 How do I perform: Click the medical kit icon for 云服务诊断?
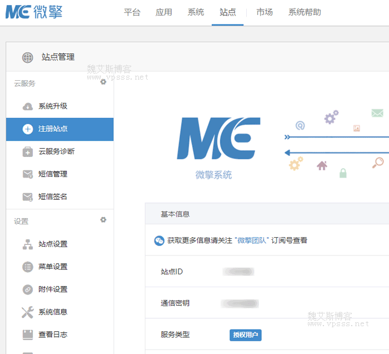point(28,151)
